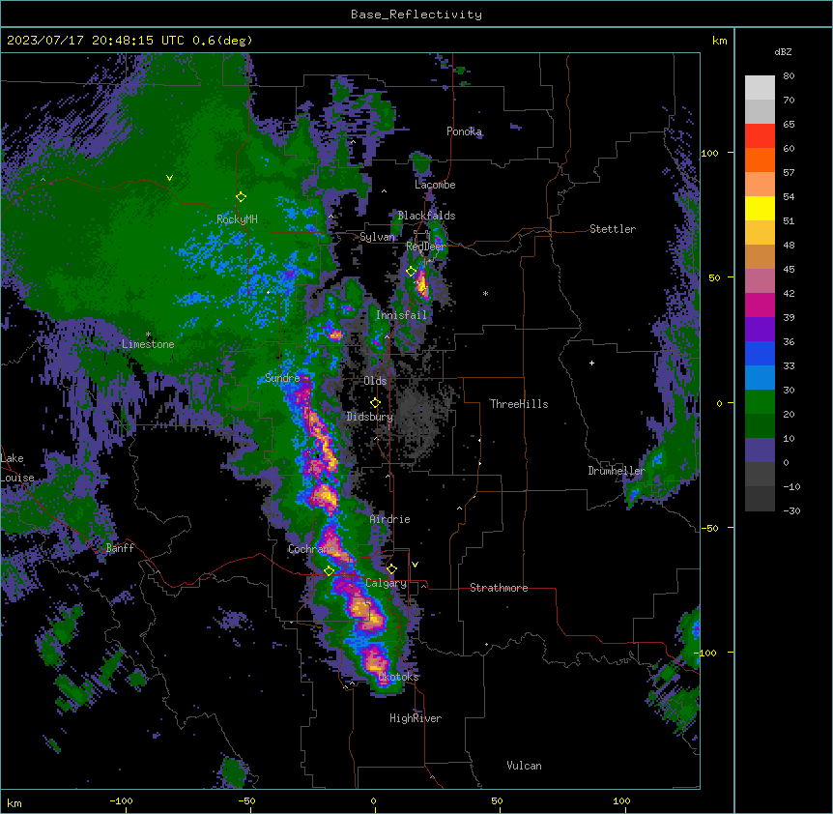Click the yellow diamond marker west of Calgary
Image resolution: width=833 pixels, height=814 pixels.
pyautogui.click(x=329, y=571)
